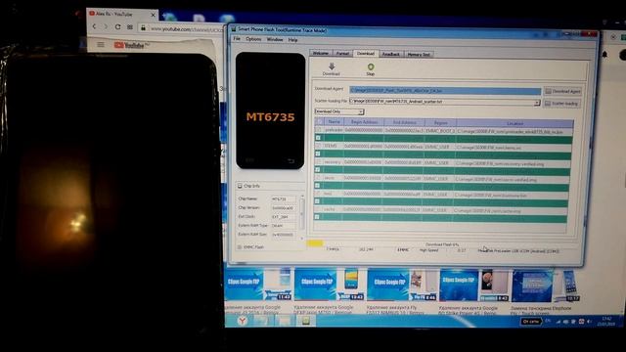Image resolution: width=626 pixels, height=352 pixels.
Task: Click the cache partition name cell
Action: (330, 209)
